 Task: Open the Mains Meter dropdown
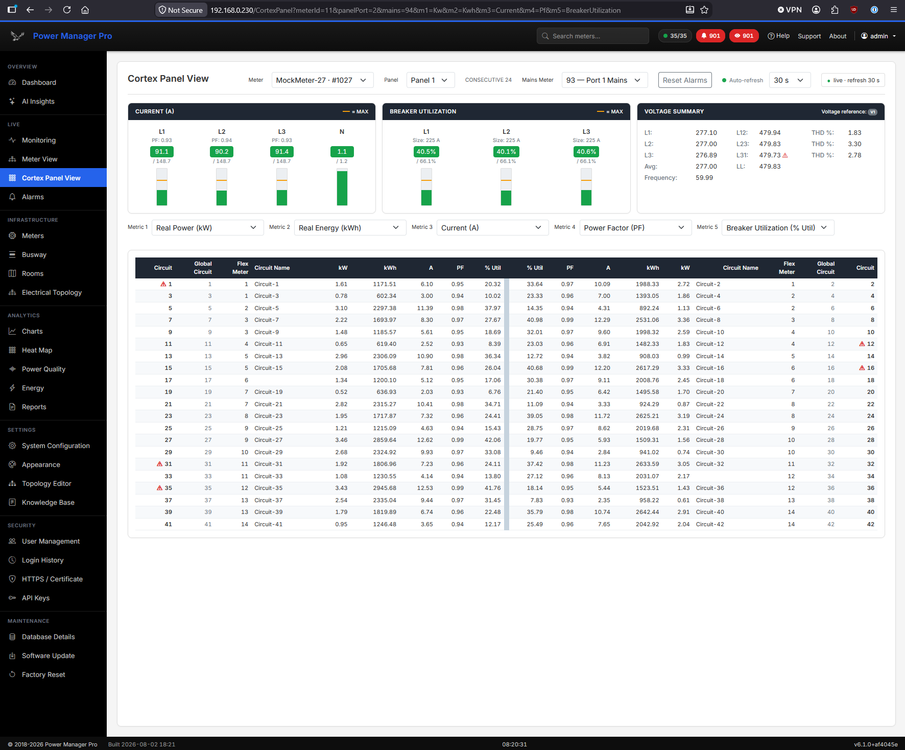[x=604, y=80]
